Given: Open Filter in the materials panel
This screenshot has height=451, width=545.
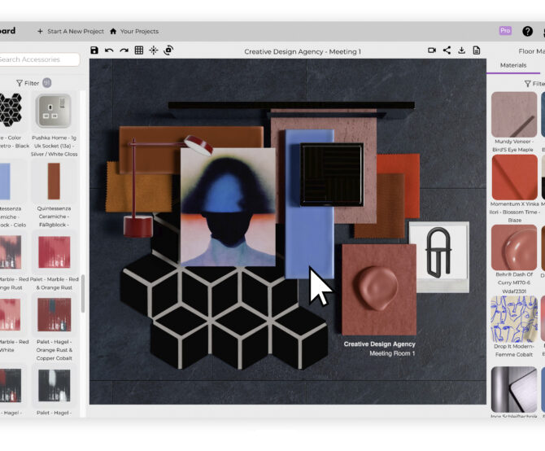Looking at the screenshot, I should 534,84.
